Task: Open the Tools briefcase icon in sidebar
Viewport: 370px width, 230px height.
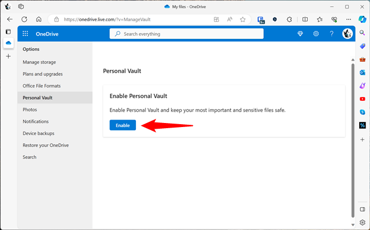Action: point(362,59)
